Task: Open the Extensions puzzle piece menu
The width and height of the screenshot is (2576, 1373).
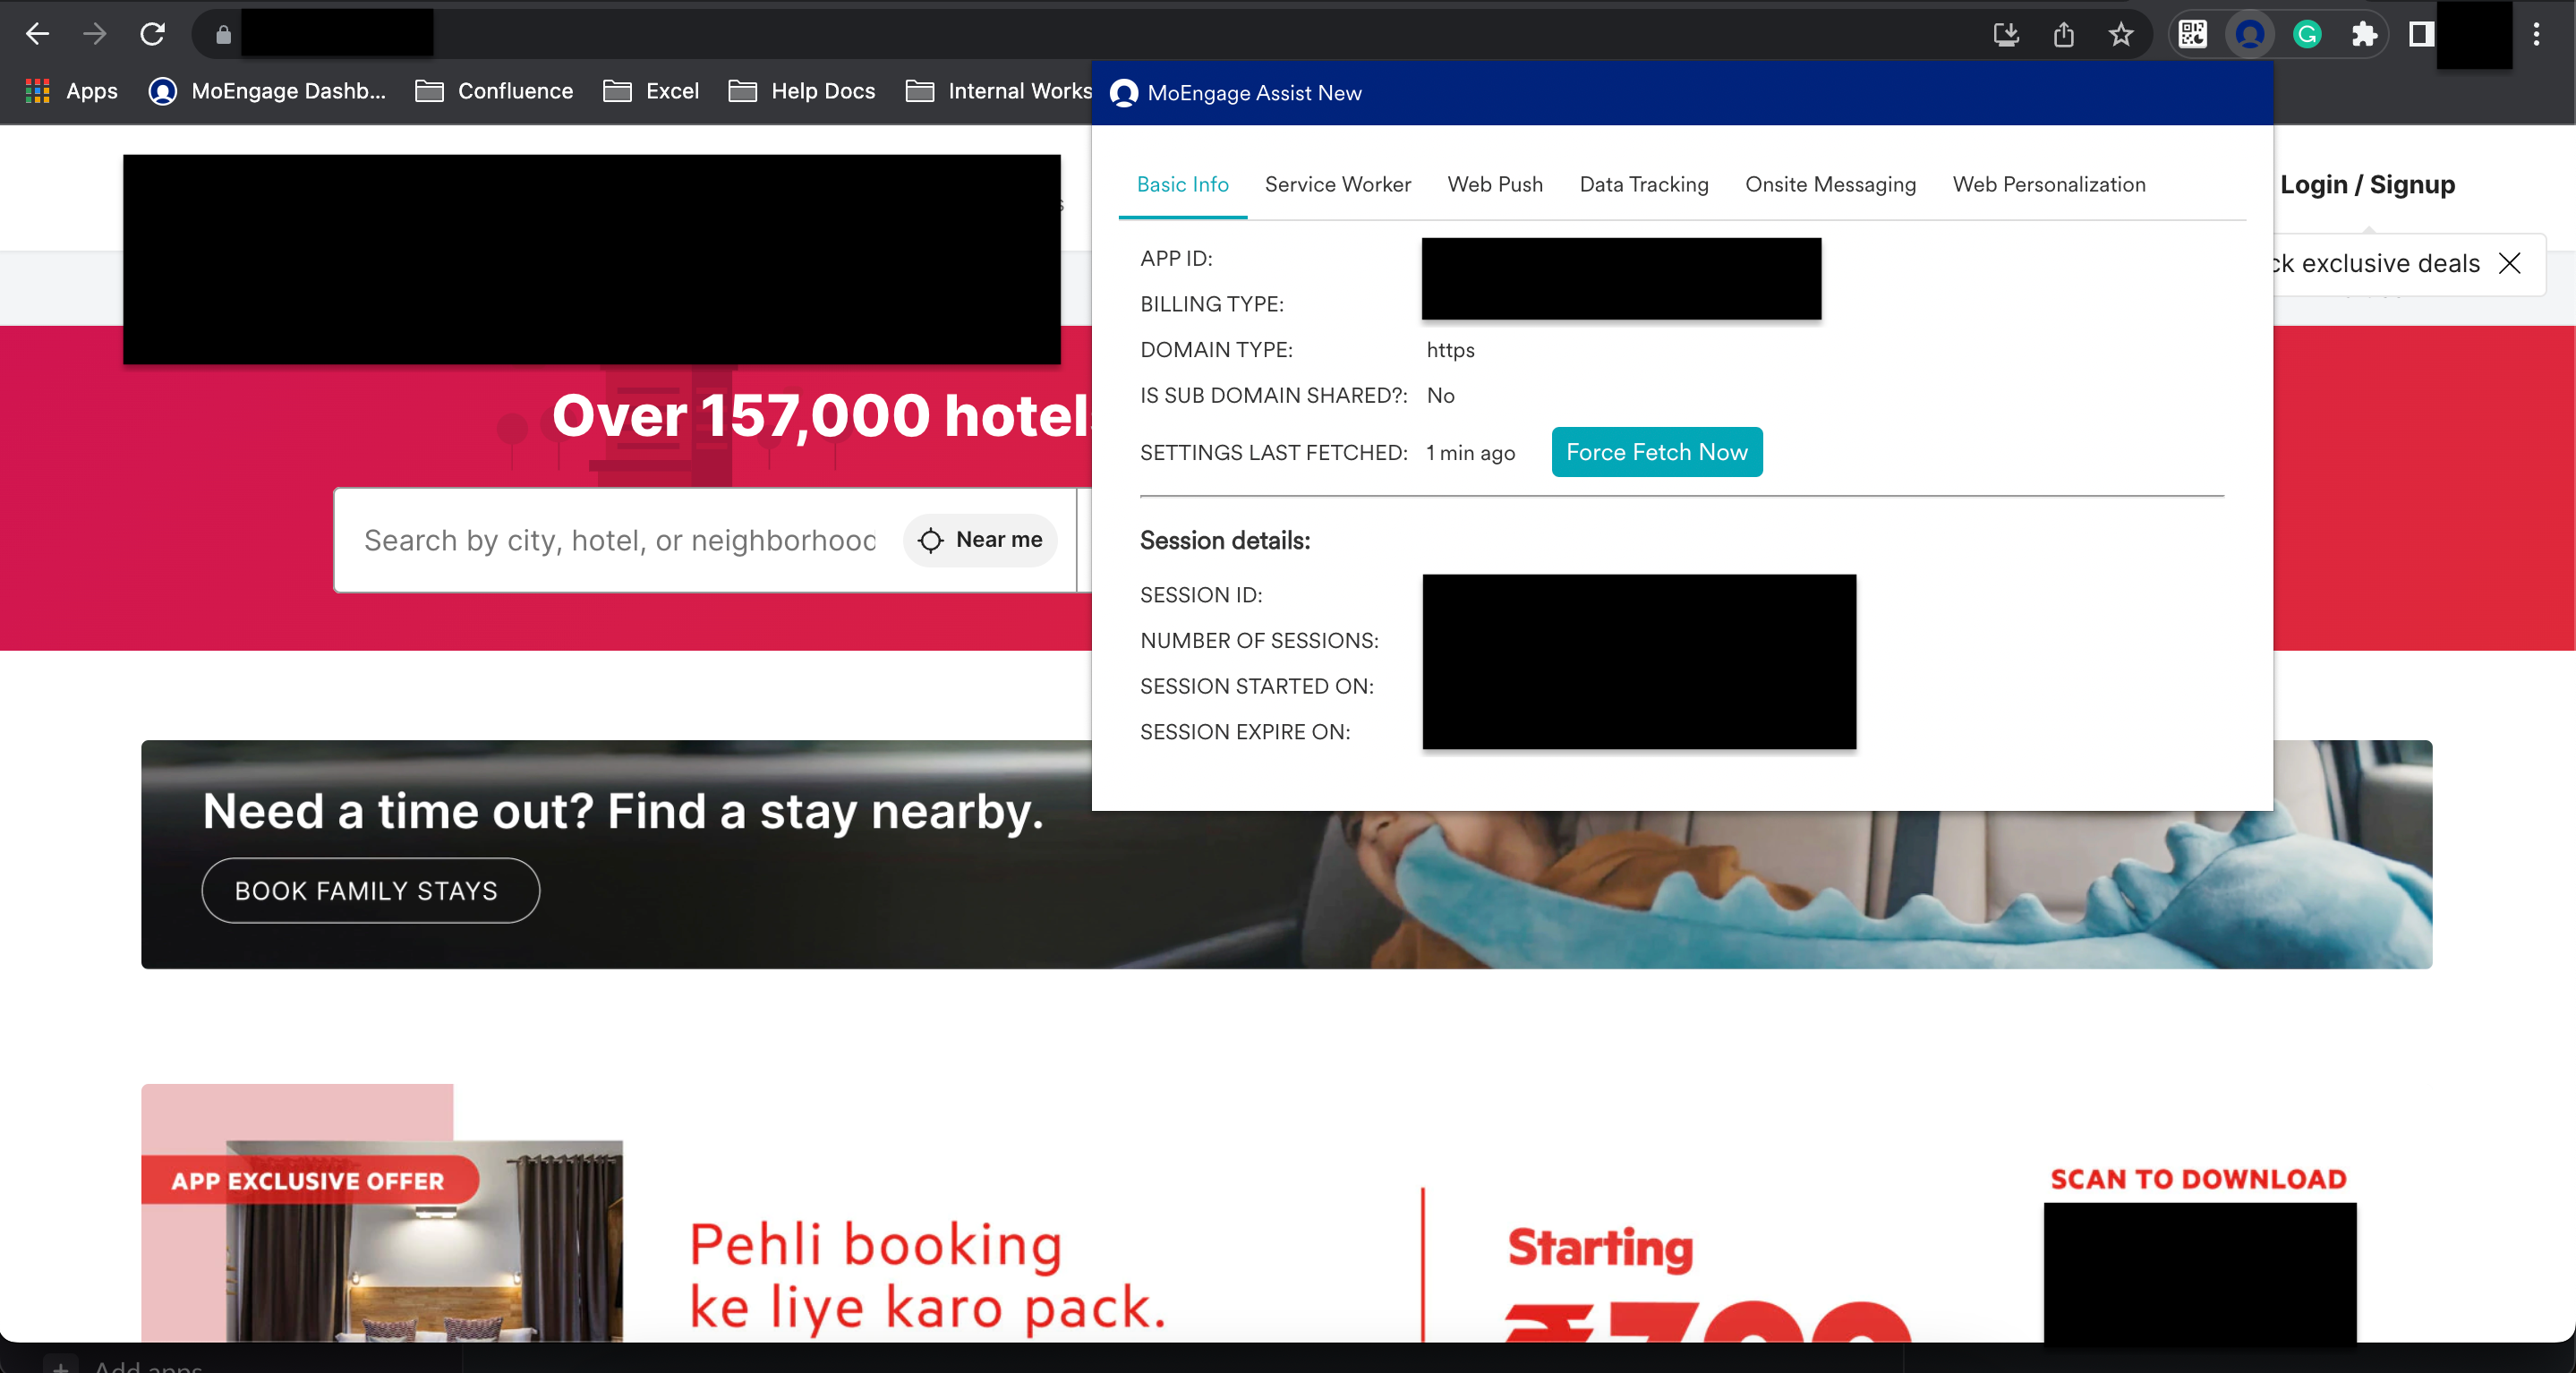Action: 2364,35
